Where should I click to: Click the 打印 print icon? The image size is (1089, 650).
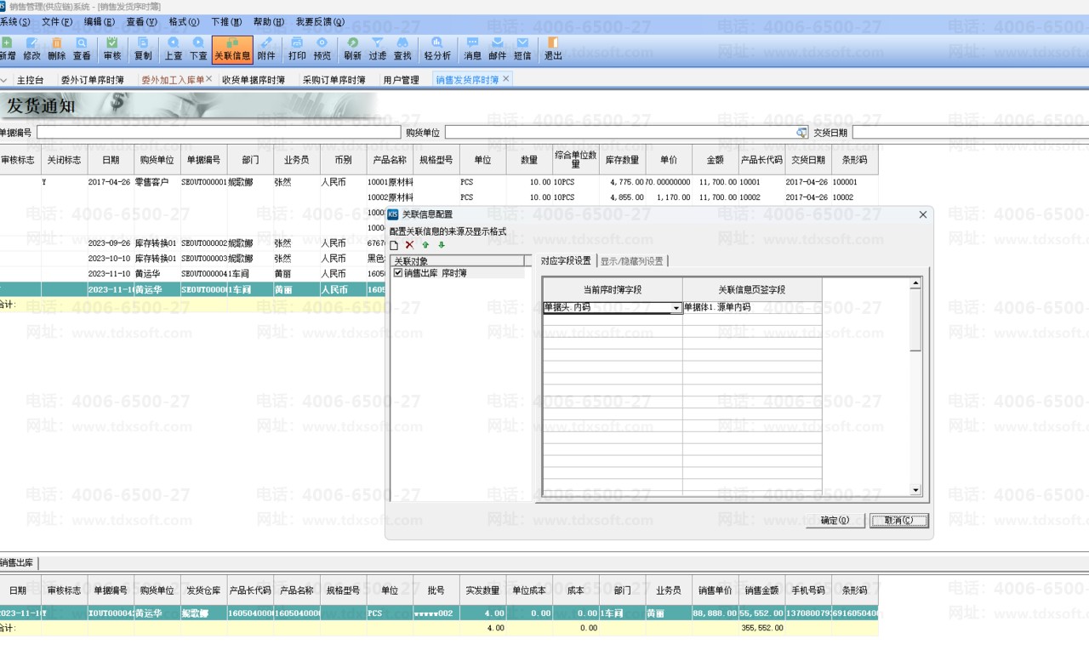tap(297, 49)
